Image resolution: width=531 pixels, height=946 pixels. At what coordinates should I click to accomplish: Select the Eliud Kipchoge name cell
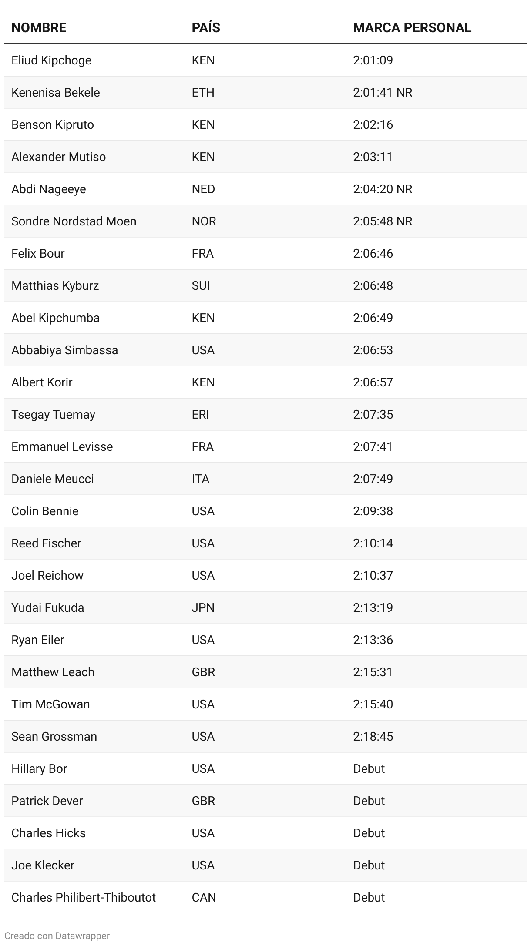coord(51,60)
